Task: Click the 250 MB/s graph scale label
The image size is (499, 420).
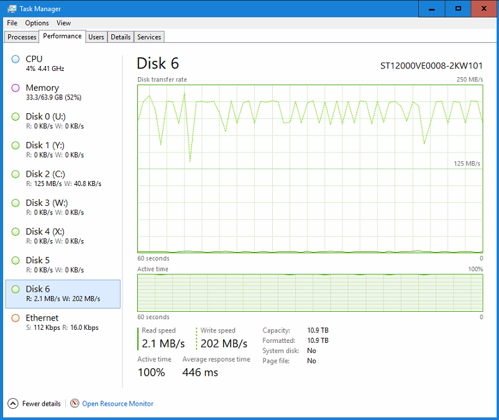Action: [x=470, y=80]
